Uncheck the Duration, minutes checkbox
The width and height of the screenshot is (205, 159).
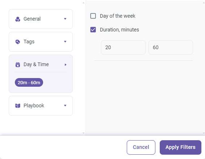(x=93, y=30)
